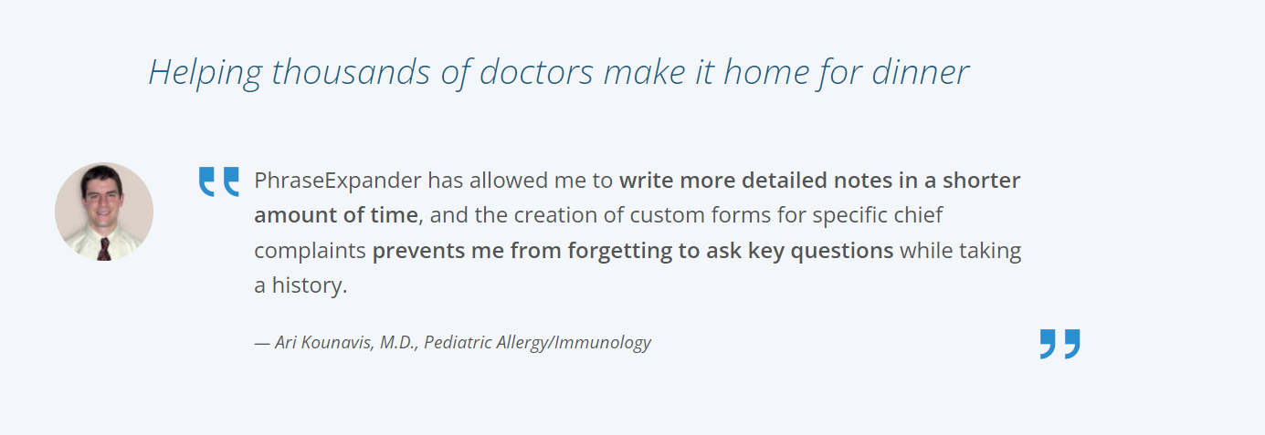Image resolution: width=1265 pixels, height=435 pixels.
Task: Click the closing blue quotation mark icon
Action: pos(1059,344)
